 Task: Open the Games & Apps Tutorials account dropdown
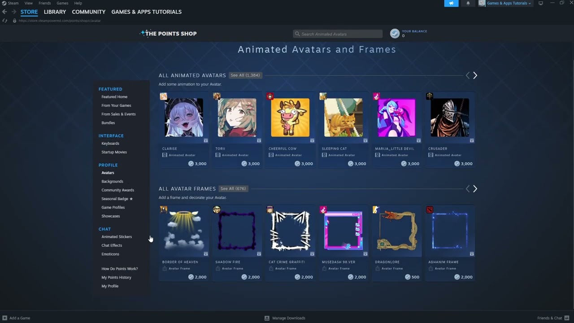(505, 3)
